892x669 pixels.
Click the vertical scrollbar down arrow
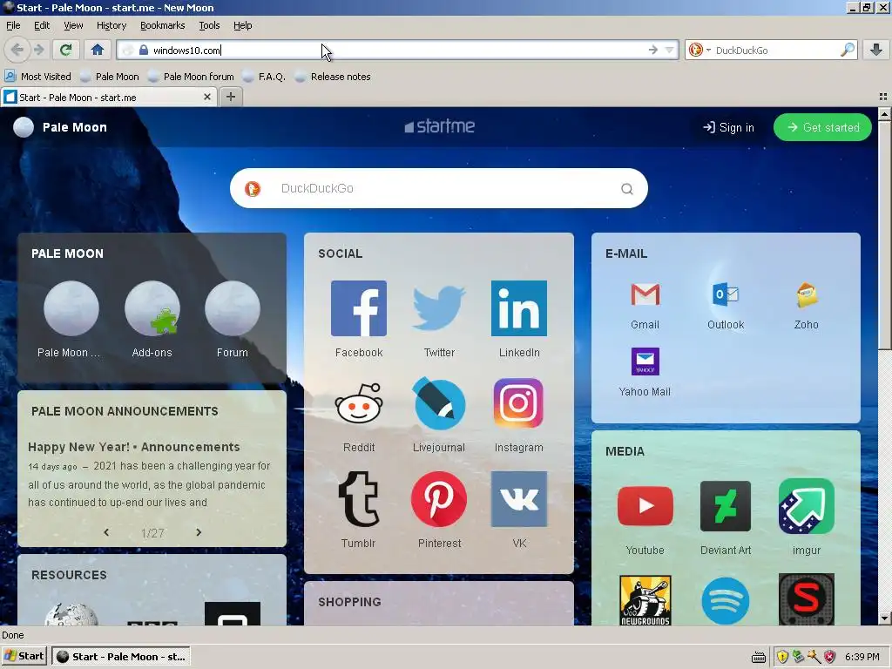click(884, 618)
